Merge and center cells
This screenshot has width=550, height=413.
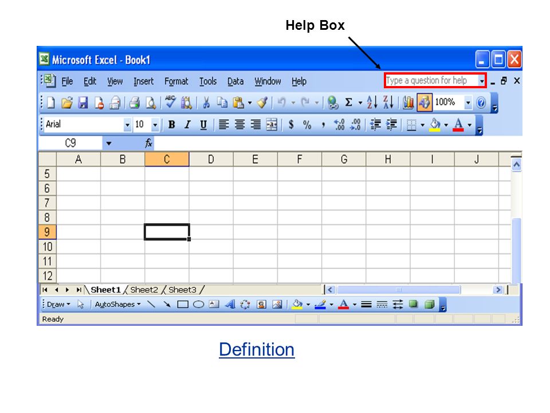click(x=272, y=124)
